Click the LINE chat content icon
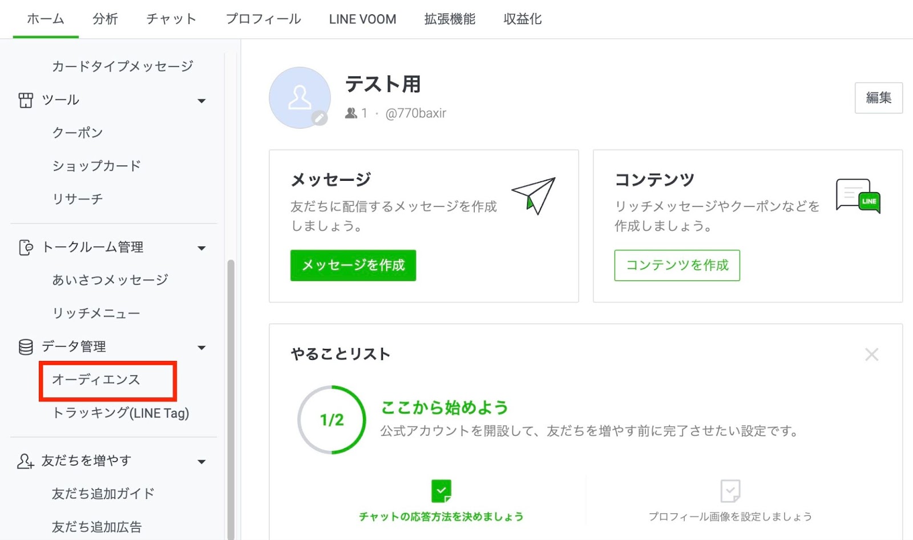 pyautogui.click(x=858, y=196)
